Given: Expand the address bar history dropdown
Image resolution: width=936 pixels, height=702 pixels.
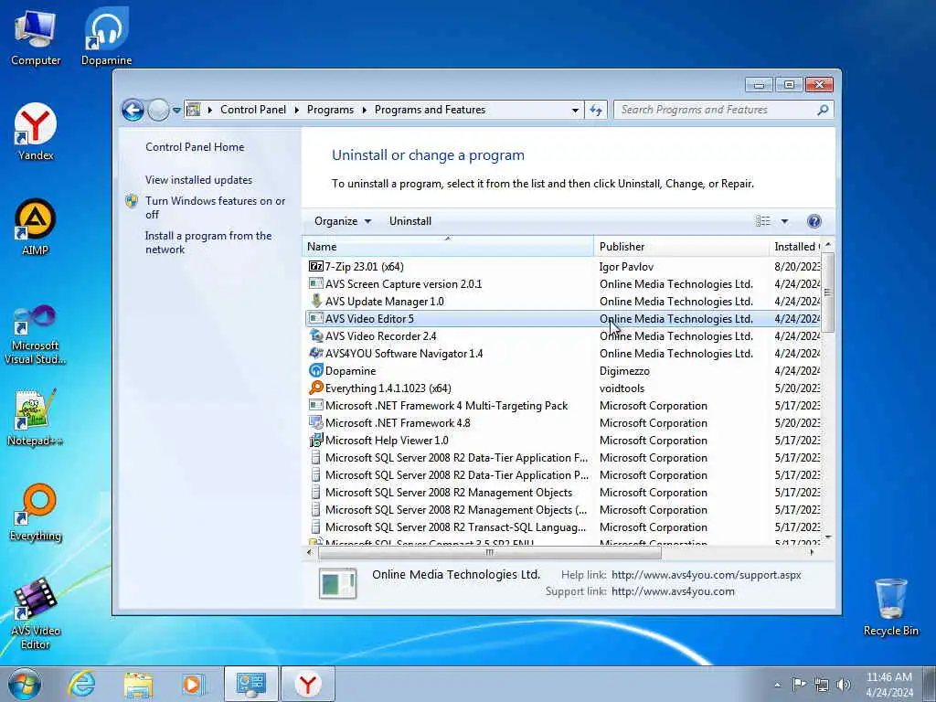Looking at the screenshot, I should [x=575, y=111].
